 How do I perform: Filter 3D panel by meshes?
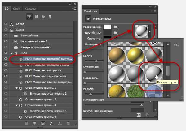(x=36, y=16)
